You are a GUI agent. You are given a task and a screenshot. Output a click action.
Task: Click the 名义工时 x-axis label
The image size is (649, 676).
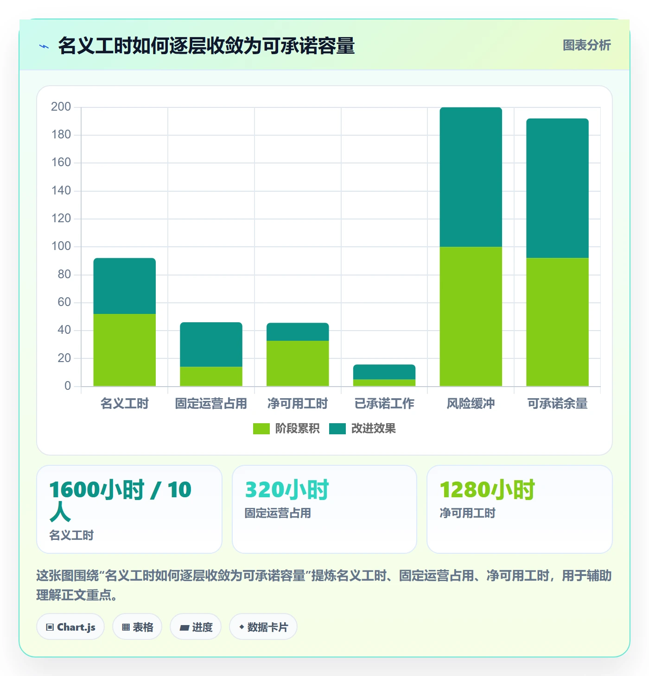pyautogui.click(x=125, y=404)
